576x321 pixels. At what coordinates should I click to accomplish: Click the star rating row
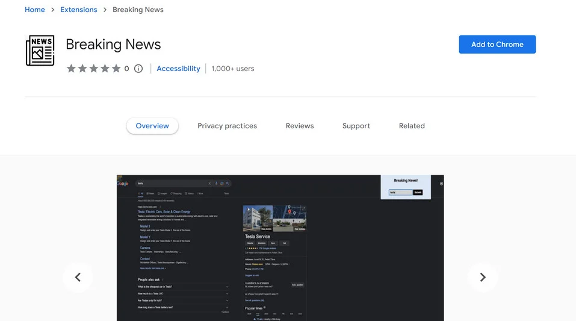94,69
